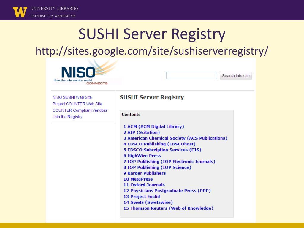The image size is (304, 228).
Task: Select EBSCO Publishing (EBSCOhost) entry
Action: (159, 144)
